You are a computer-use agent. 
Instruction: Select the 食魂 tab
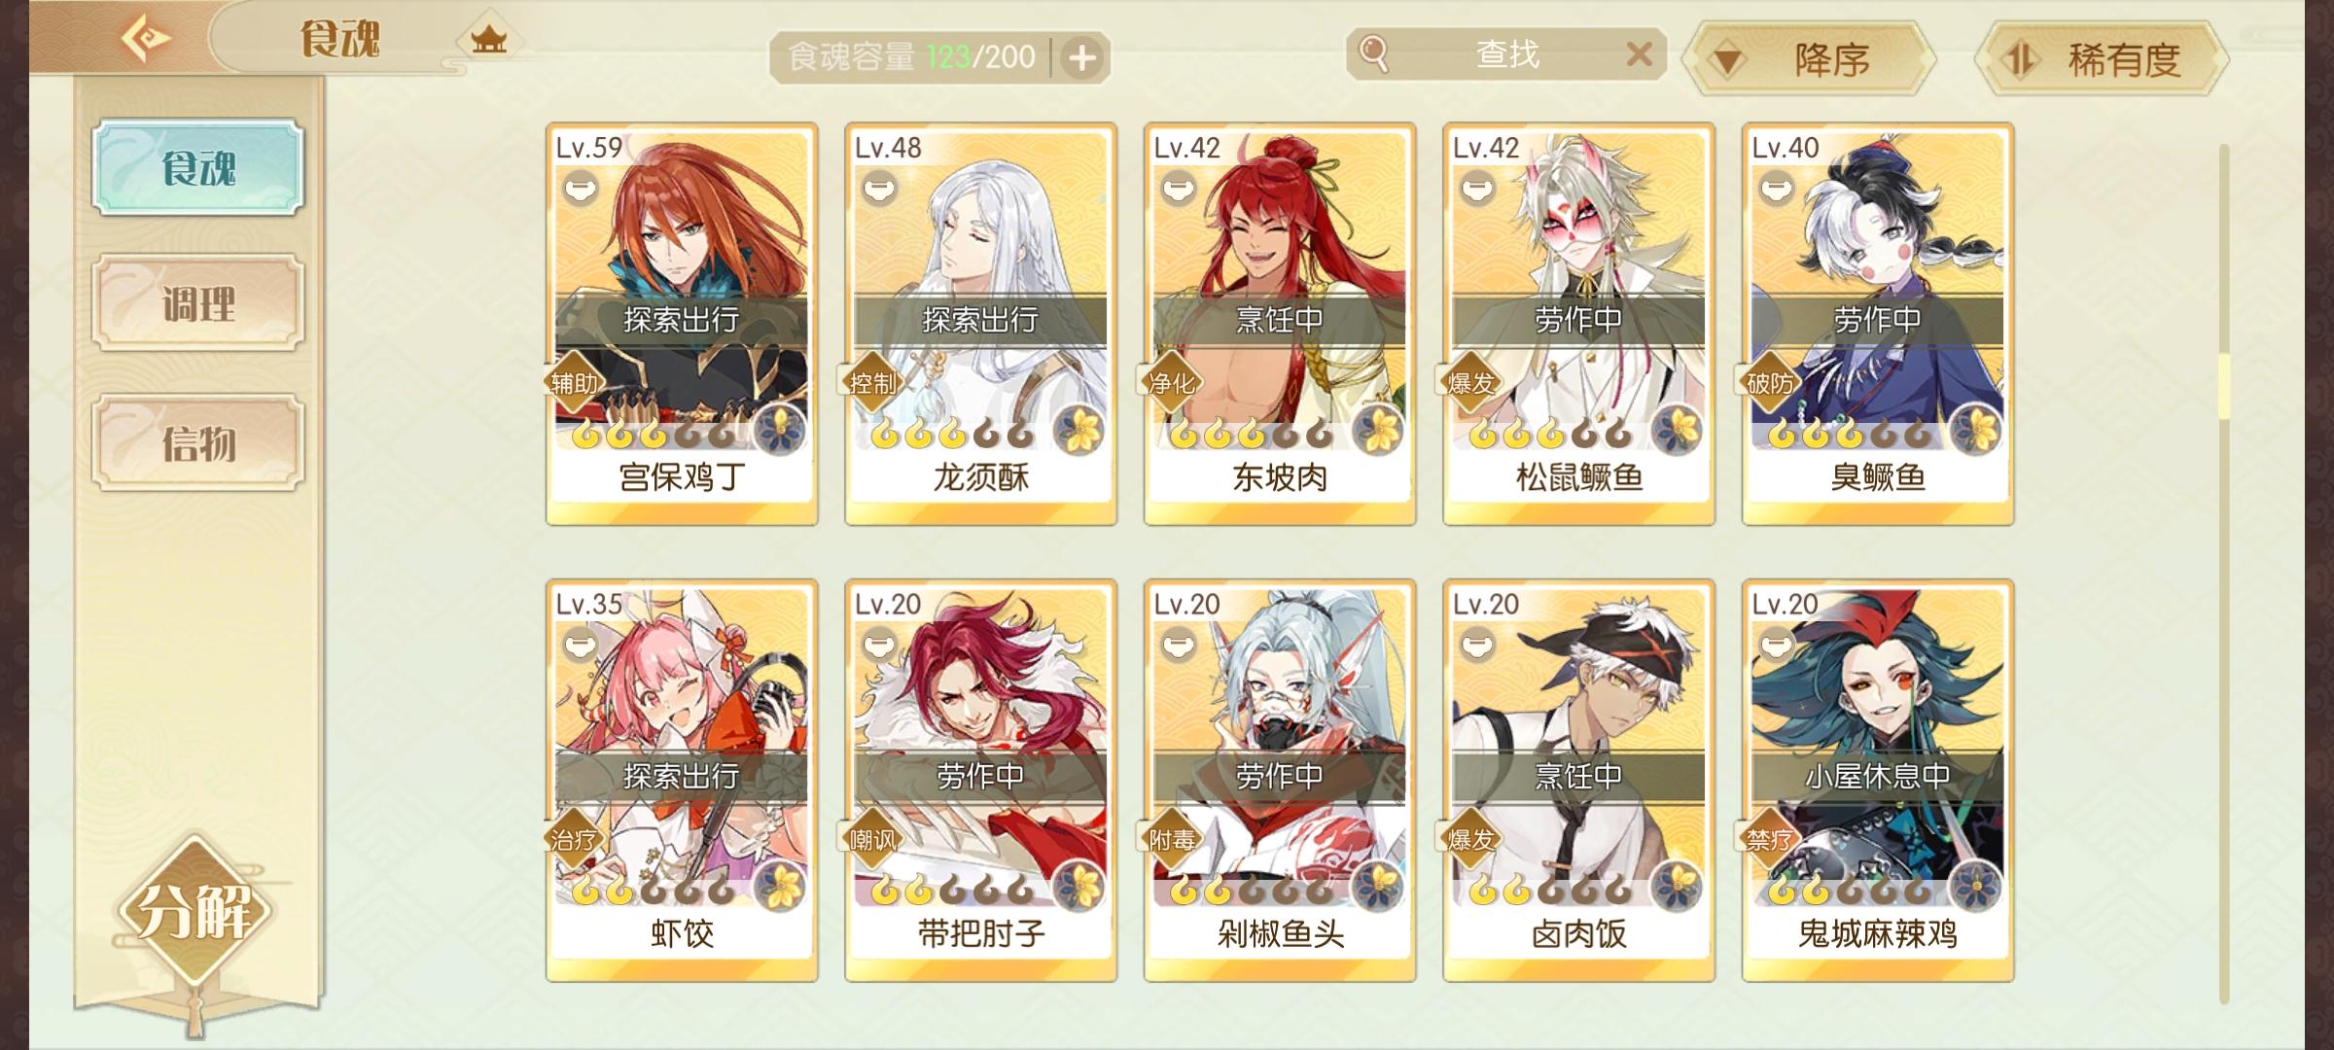tap(198, 167)
